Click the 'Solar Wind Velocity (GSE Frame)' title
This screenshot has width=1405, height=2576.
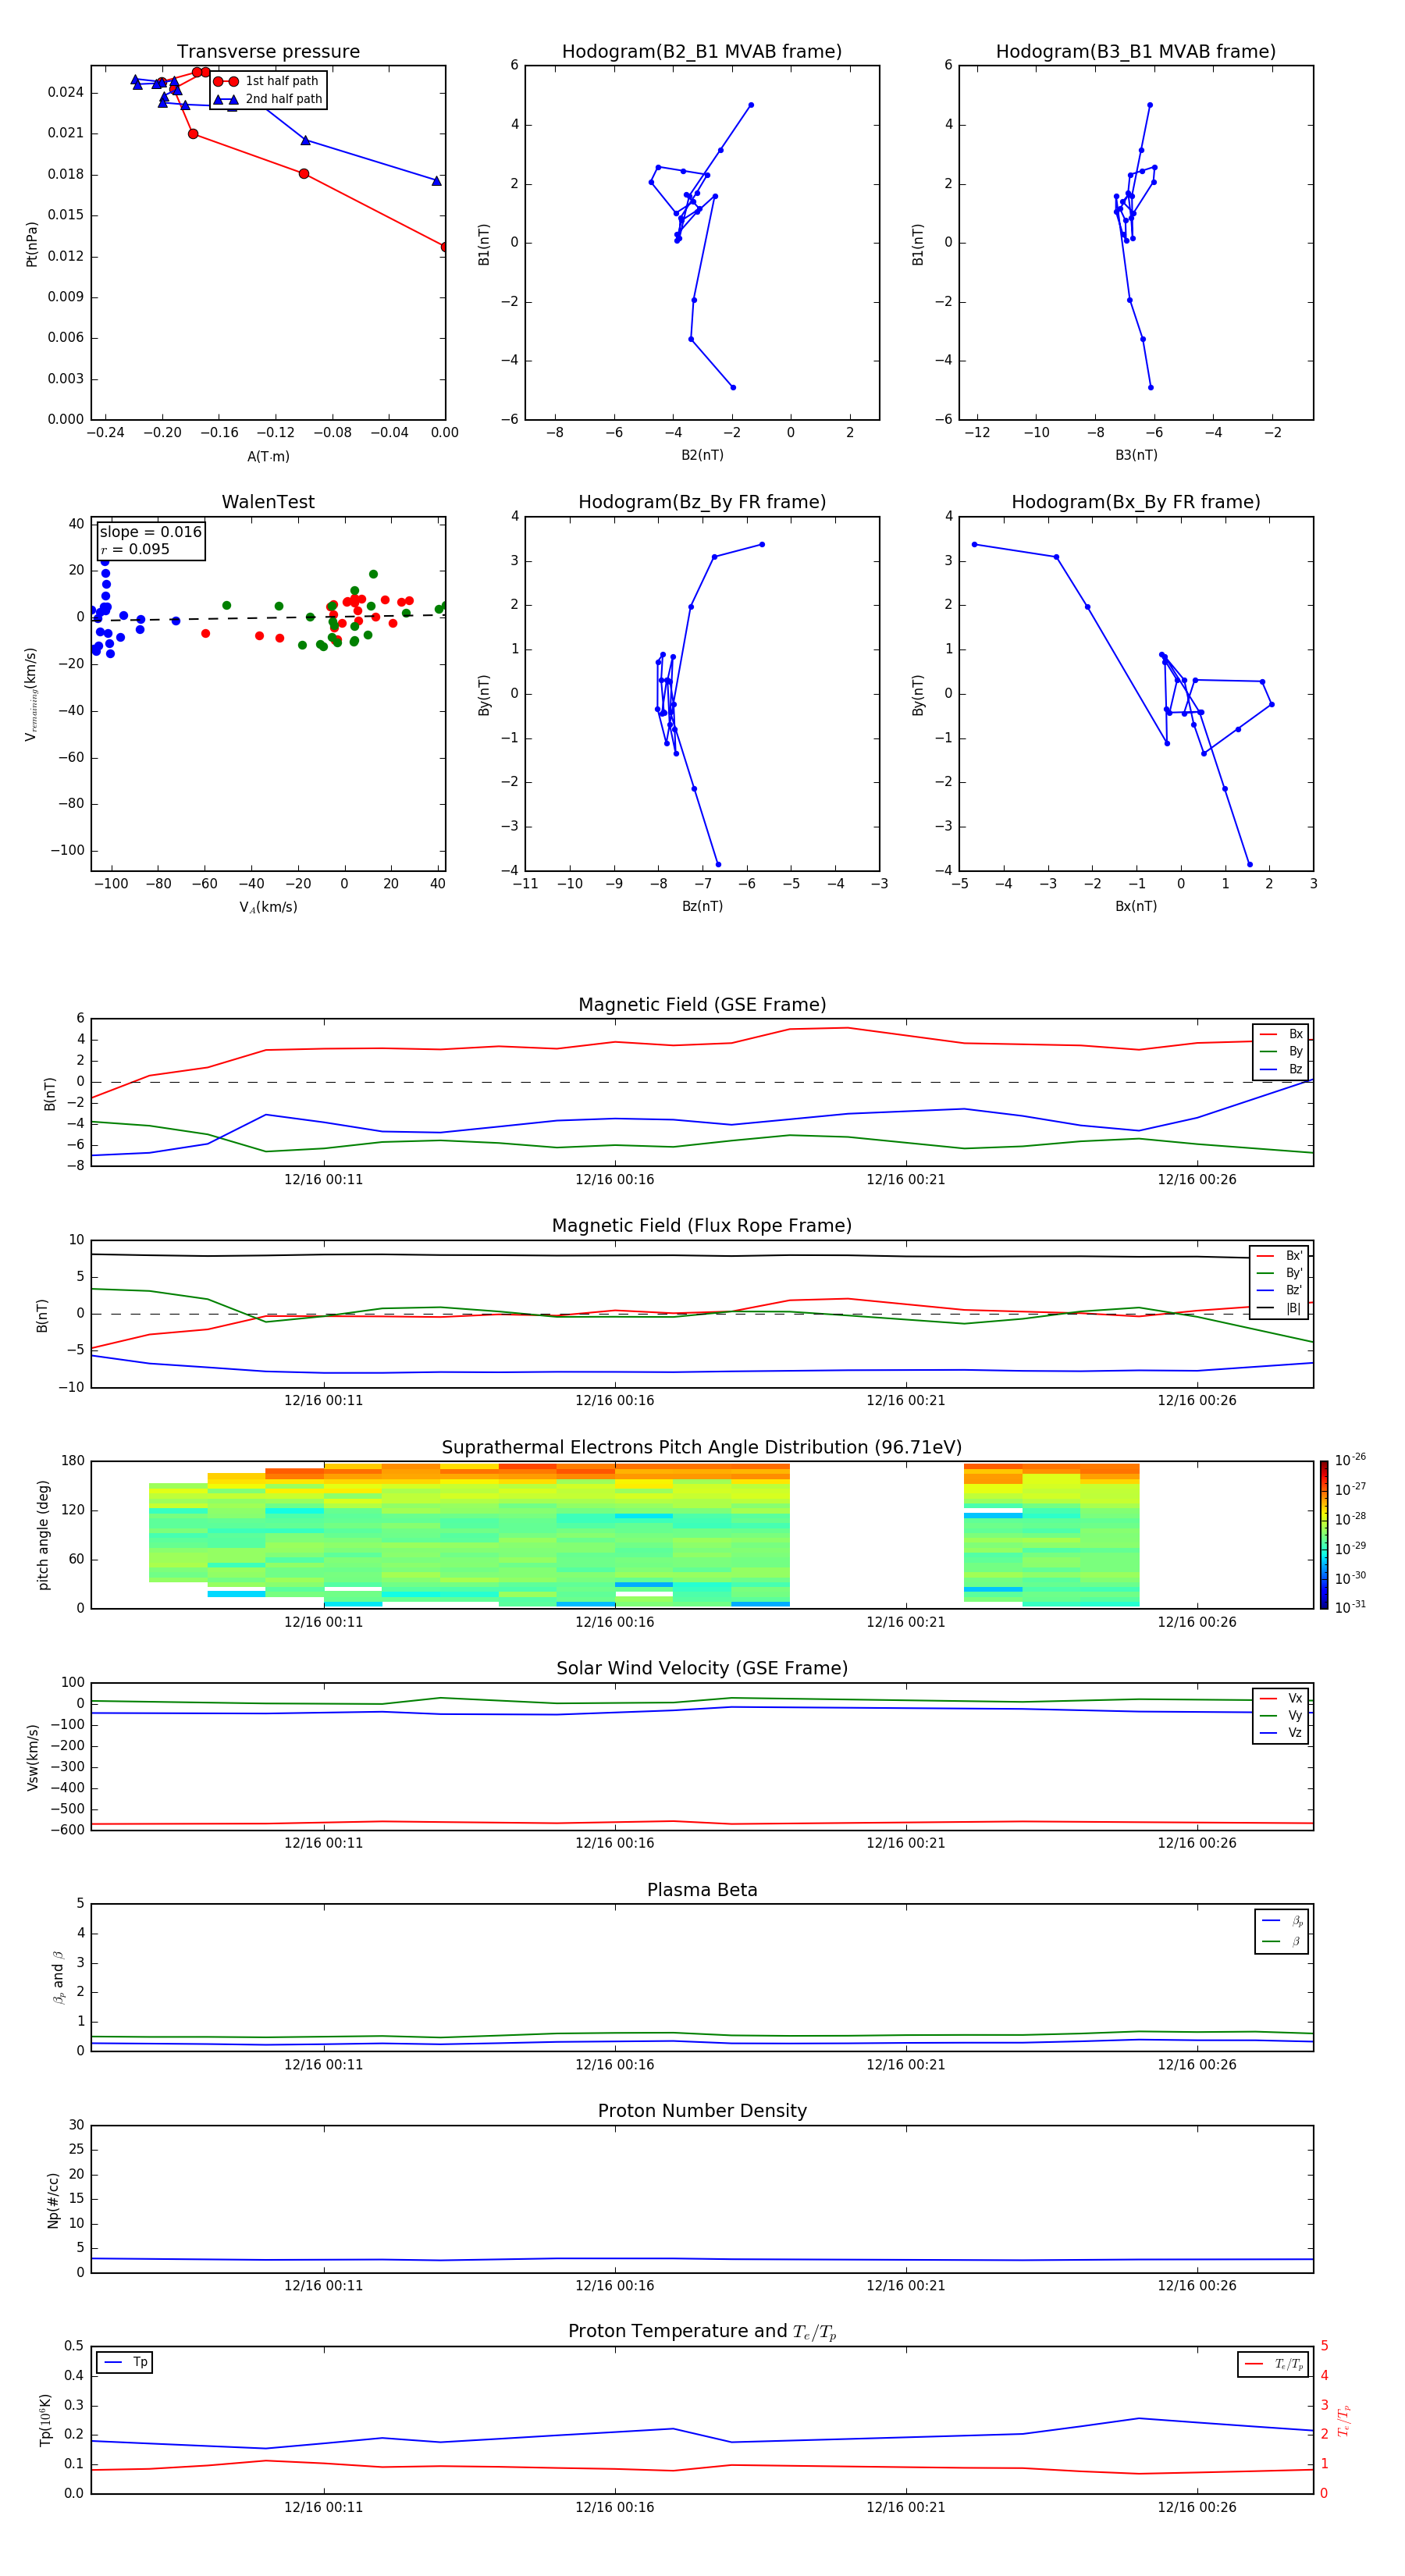tap(702, 1669)
